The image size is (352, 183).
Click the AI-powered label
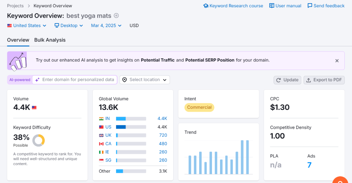20,80
